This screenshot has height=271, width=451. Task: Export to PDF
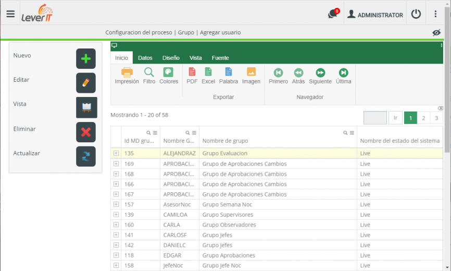192,76
